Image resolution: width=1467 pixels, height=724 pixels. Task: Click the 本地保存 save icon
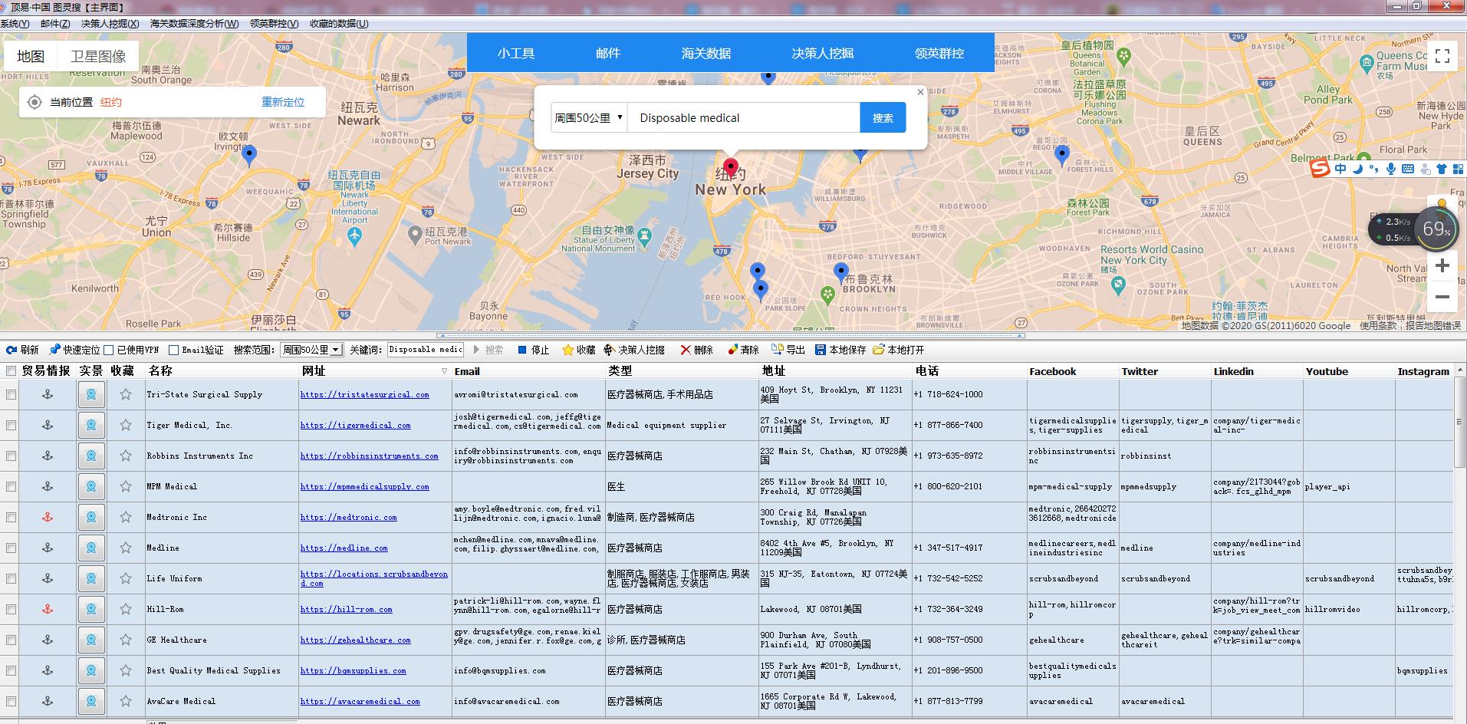point(821,350)
